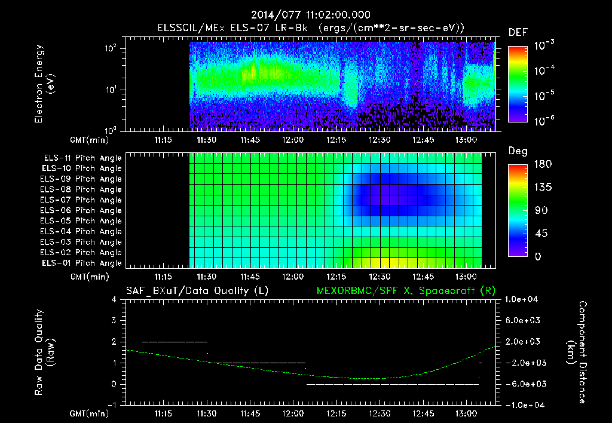Click the ELSSCIL/MEx ELS-07 LR-Bk spectrogram title
The image size is (612, 423).
point(311,28)
